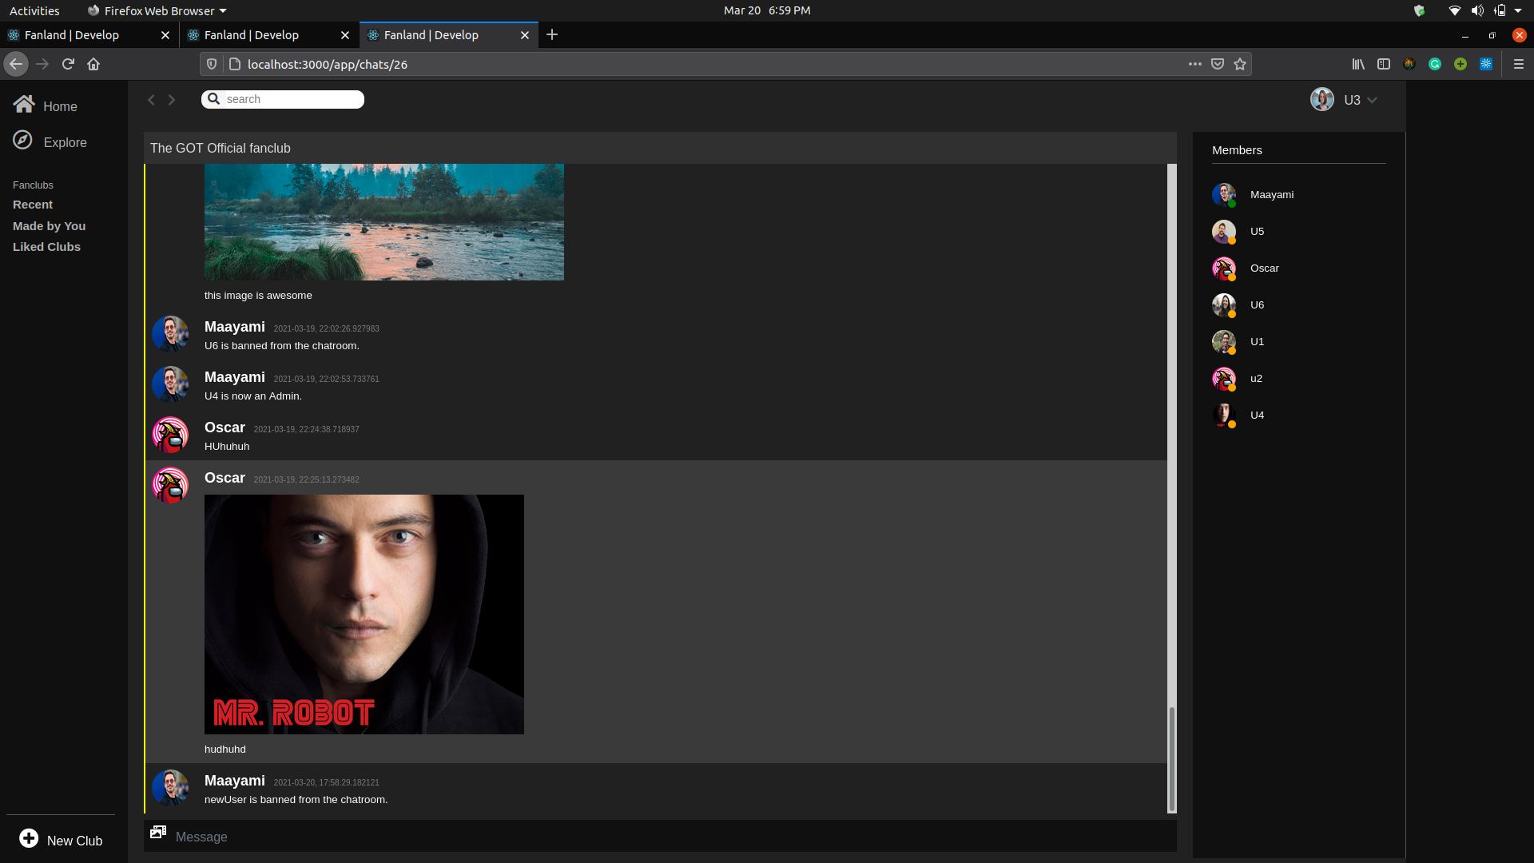
Task: Toggle the sound icon in the system tray
Action: click(1477, 10)
